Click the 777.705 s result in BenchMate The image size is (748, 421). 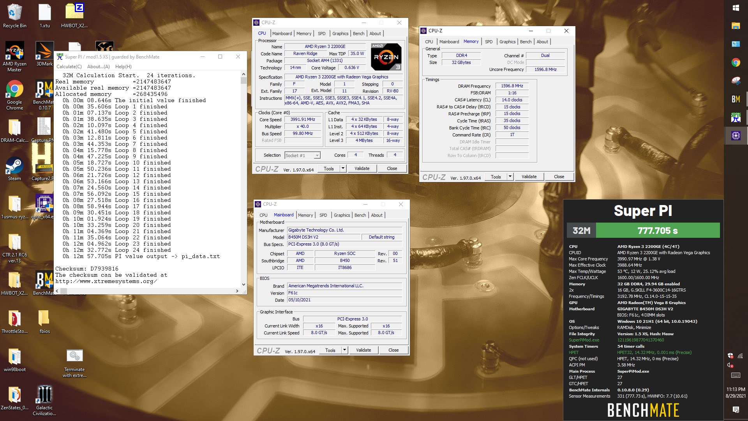coord(658,230)
